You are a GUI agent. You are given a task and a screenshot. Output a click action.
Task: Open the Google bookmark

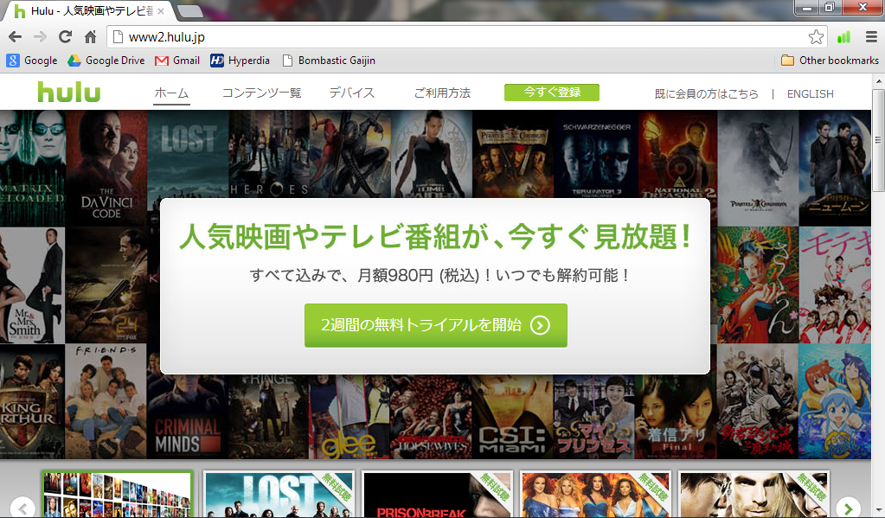[32, 61]
